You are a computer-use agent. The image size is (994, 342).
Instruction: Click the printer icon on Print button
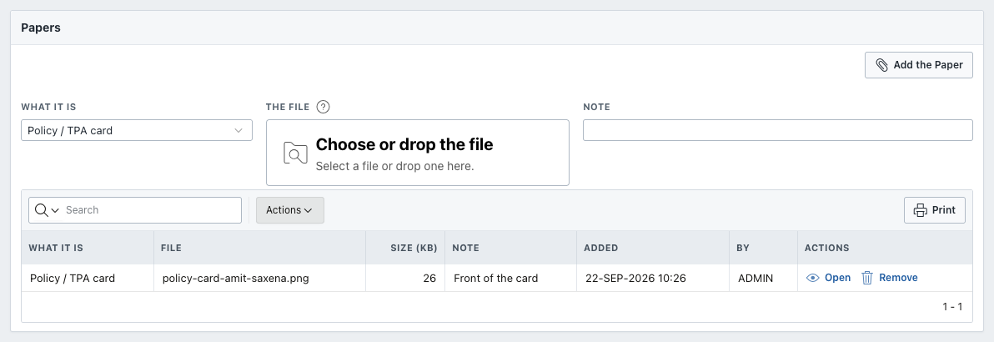(920, 210)
